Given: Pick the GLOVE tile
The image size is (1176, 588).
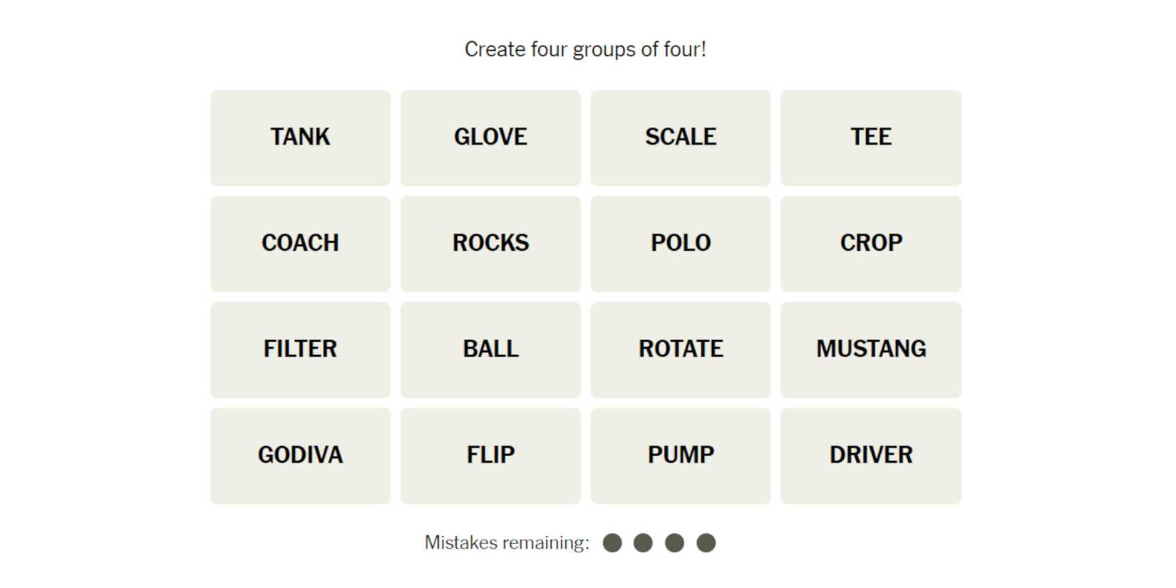Looking at the screenshot, I should click(x=490, y=138).
